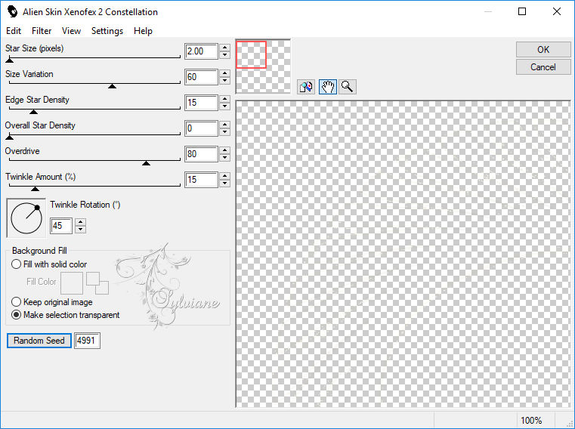
Task: Increase Twinkle Amount with up arrow
Action: pyautogui.click(x=225, y=176)
